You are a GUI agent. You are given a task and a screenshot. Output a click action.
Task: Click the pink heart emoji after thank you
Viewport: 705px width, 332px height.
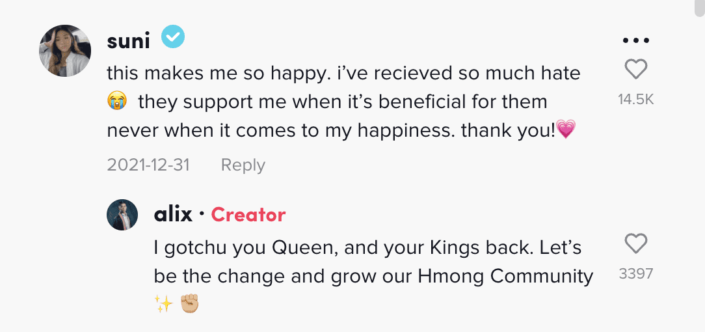point(566,130)
